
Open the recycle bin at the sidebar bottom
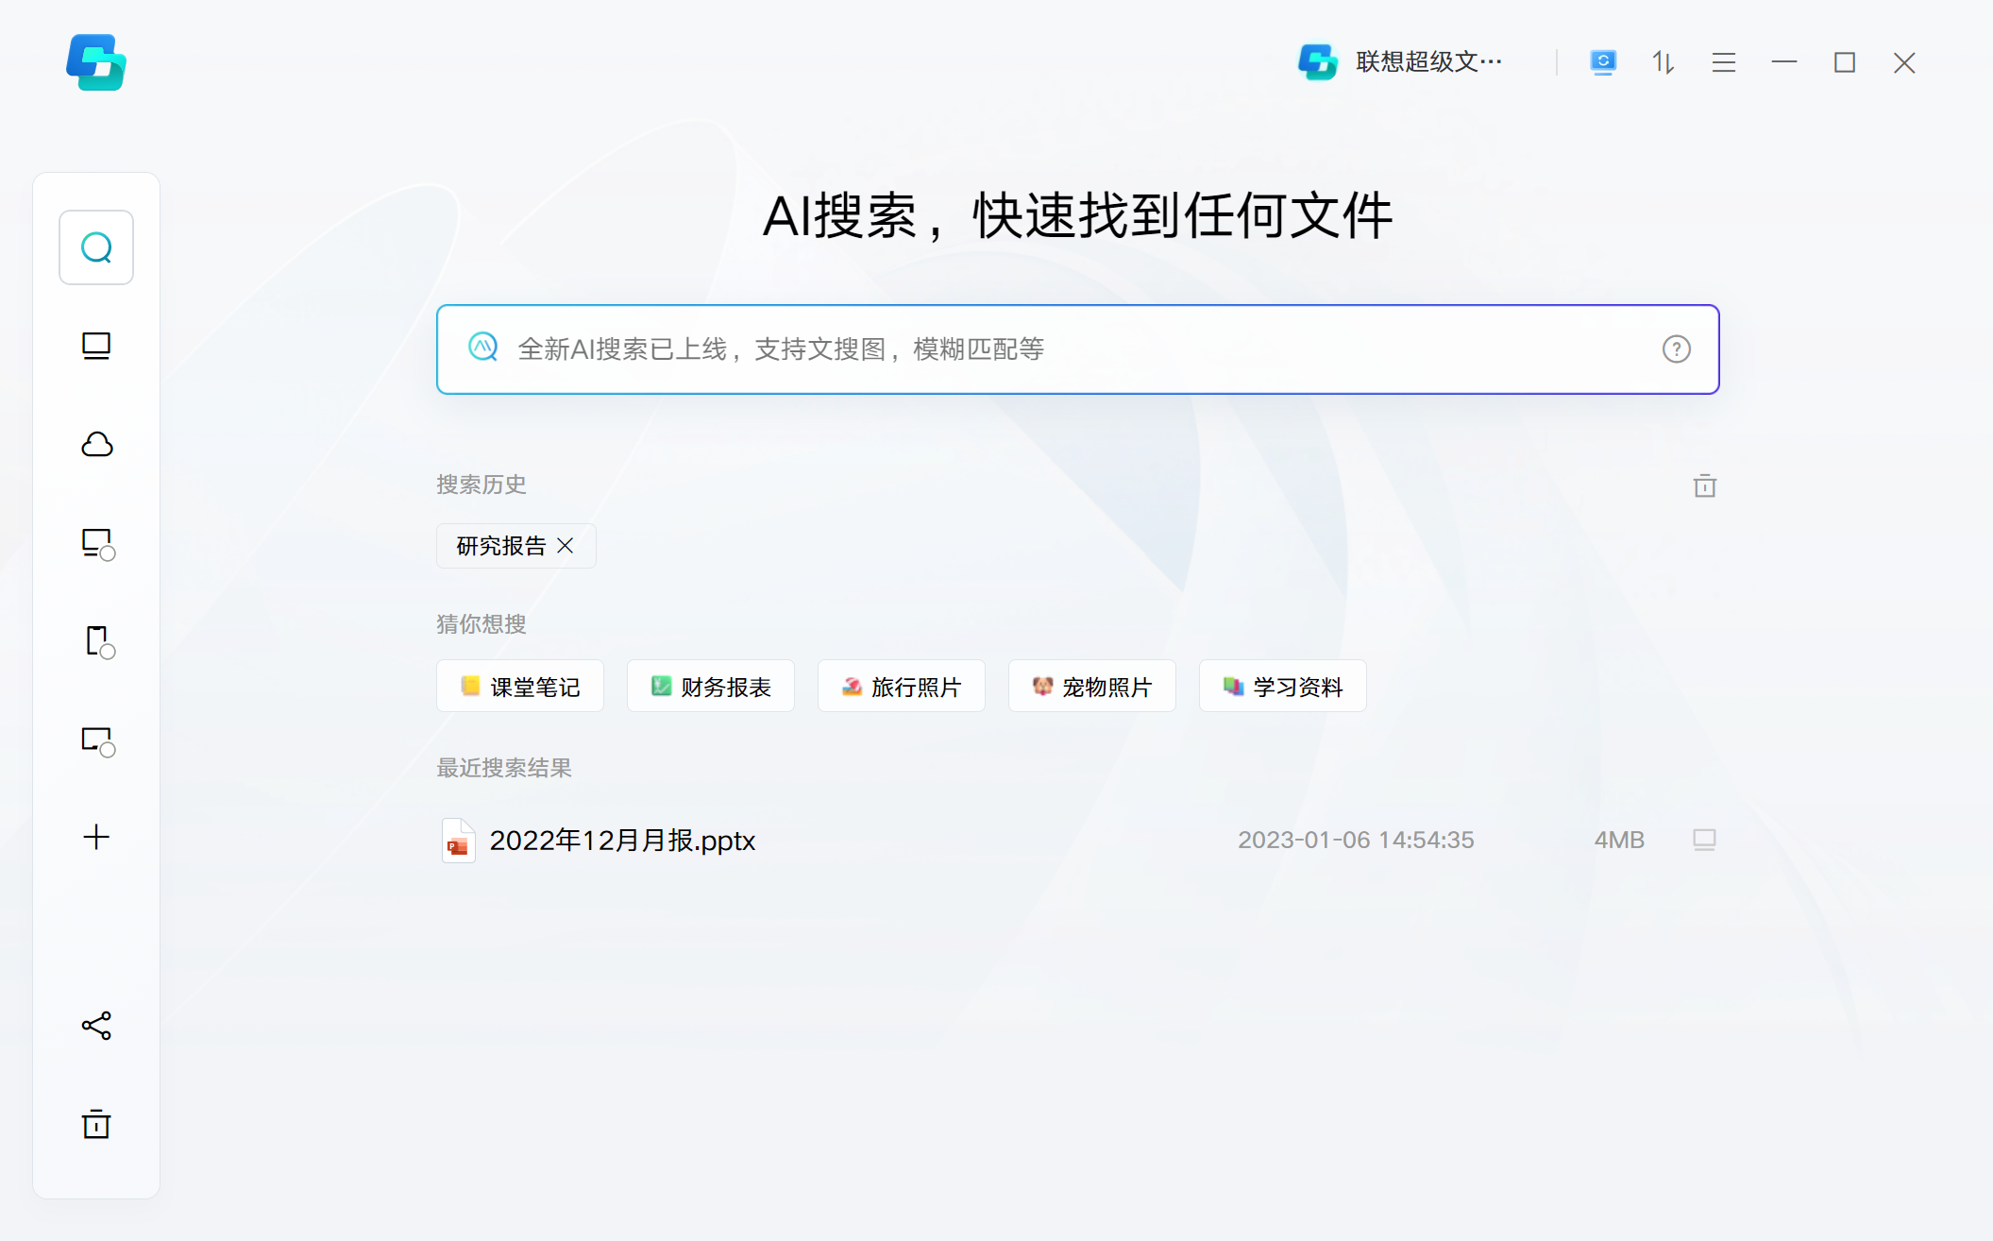[x=95, y=1125]
